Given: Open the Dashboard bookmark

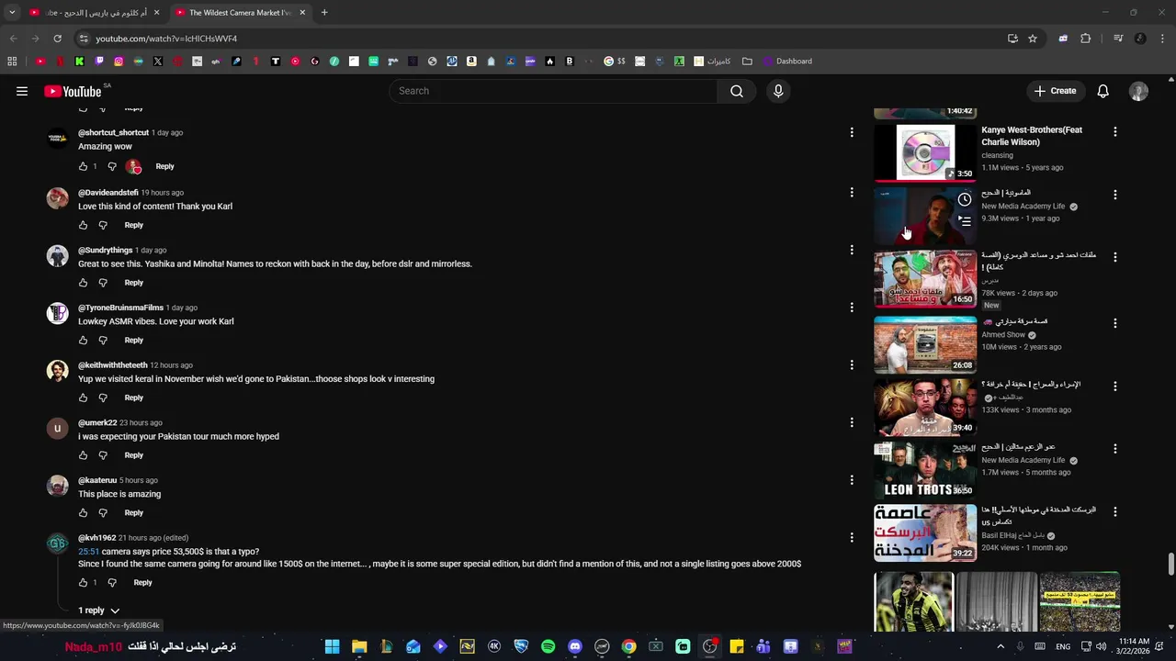Looking at the screenshot, I should click(787, 62).
